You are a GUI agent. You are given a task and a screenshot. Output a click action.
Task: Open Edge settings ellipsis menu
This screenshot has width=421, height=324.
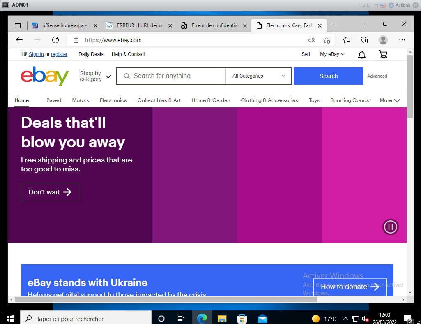click(402, 40)
